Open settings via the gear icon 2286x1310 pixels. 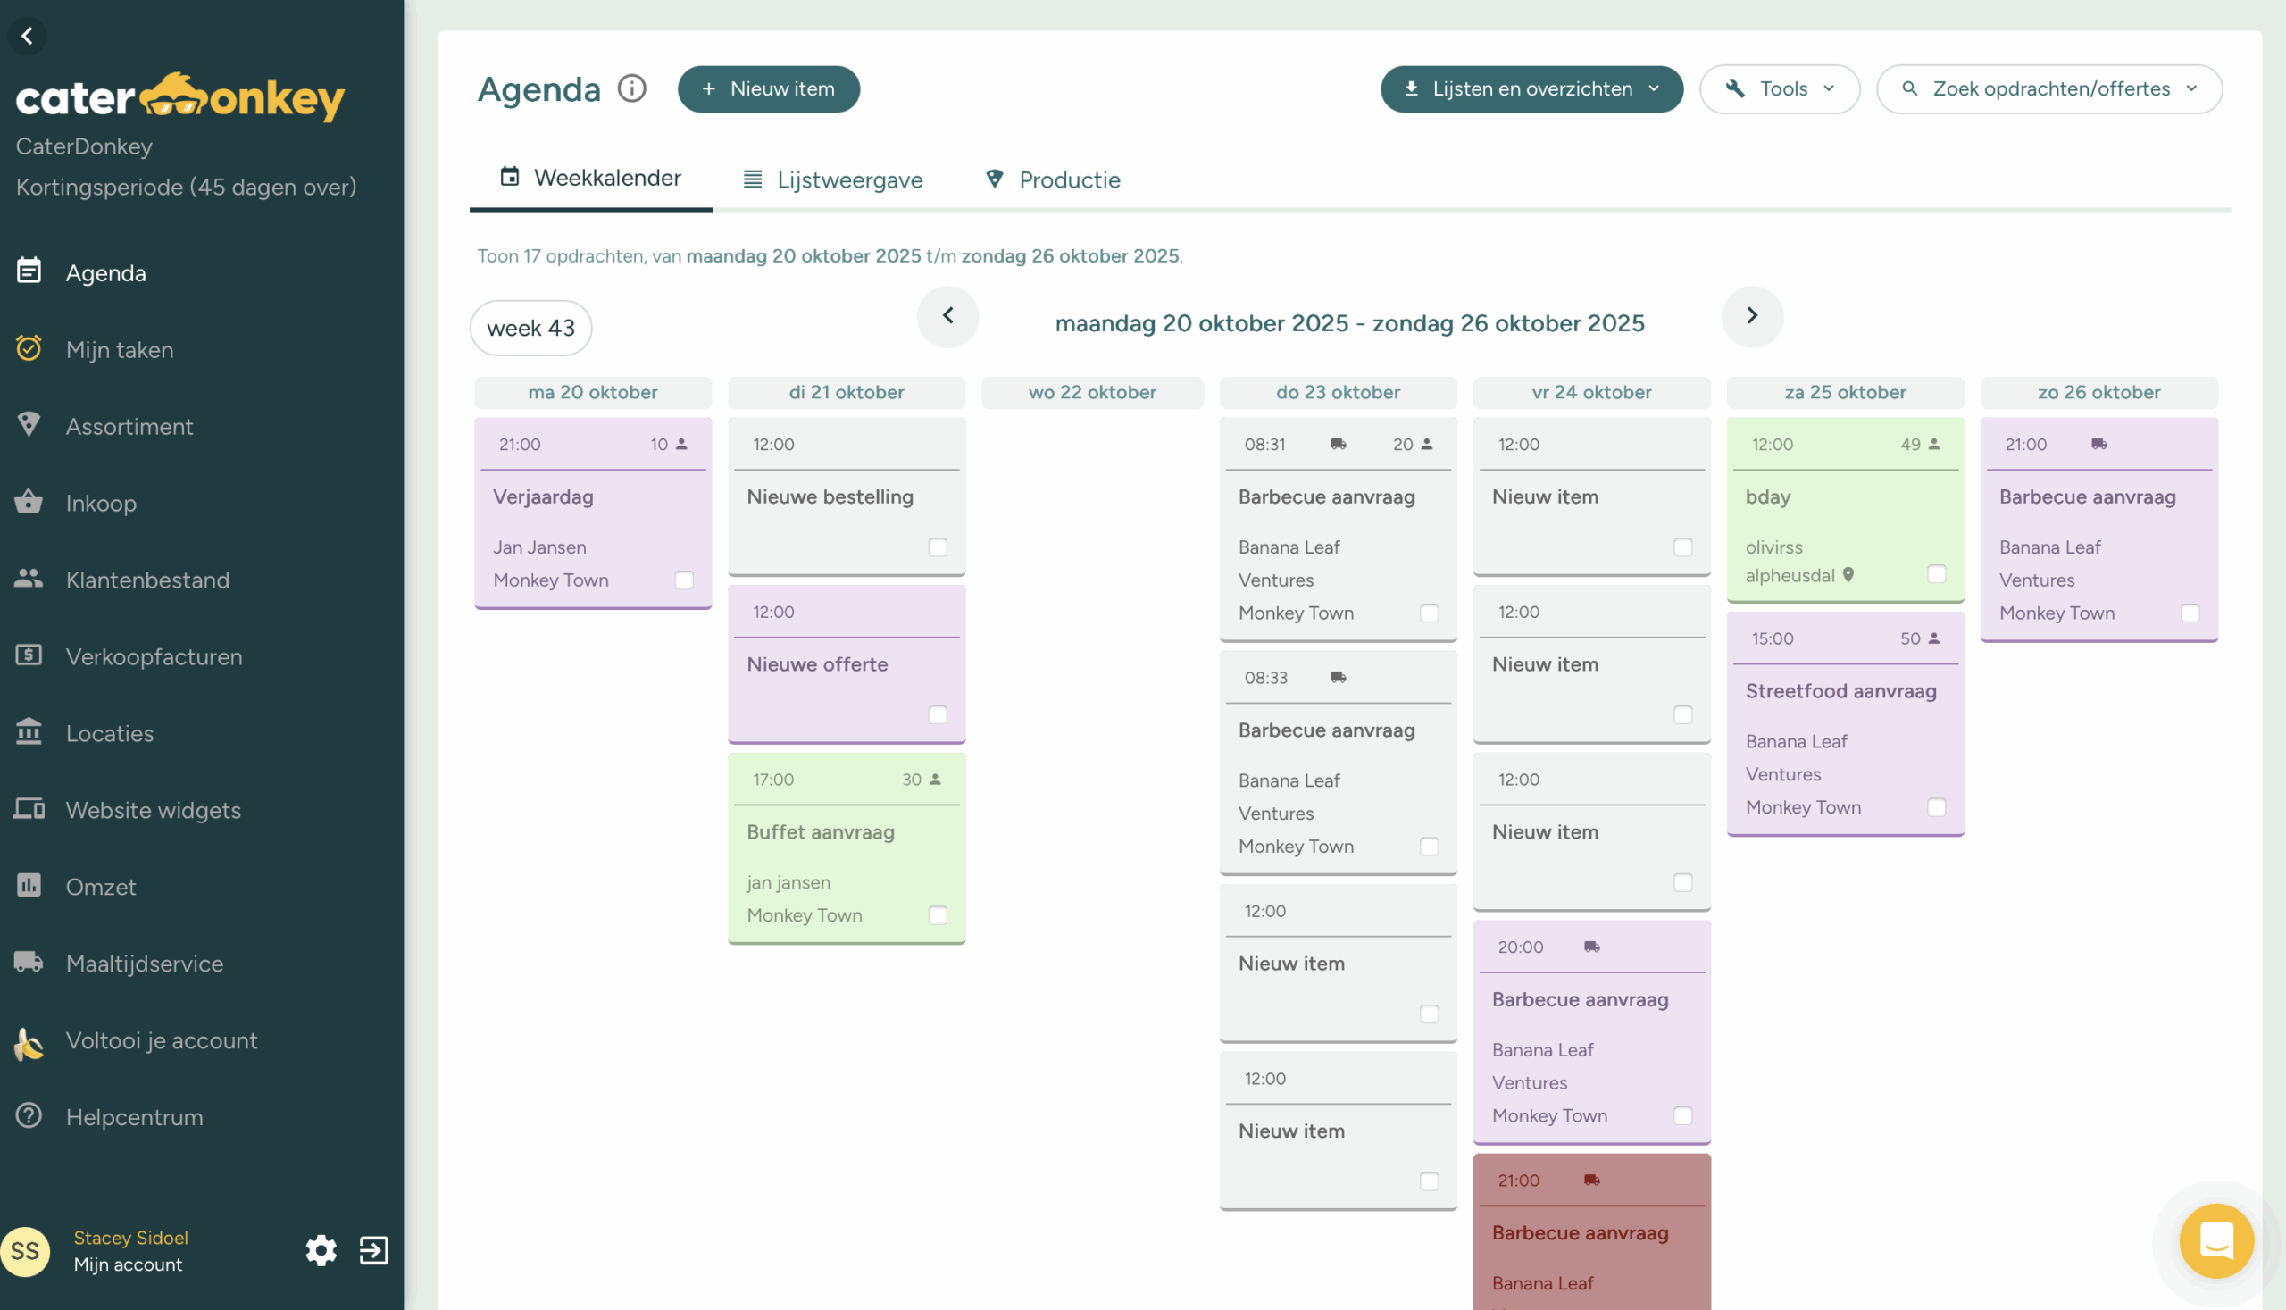click(321, 1249)
